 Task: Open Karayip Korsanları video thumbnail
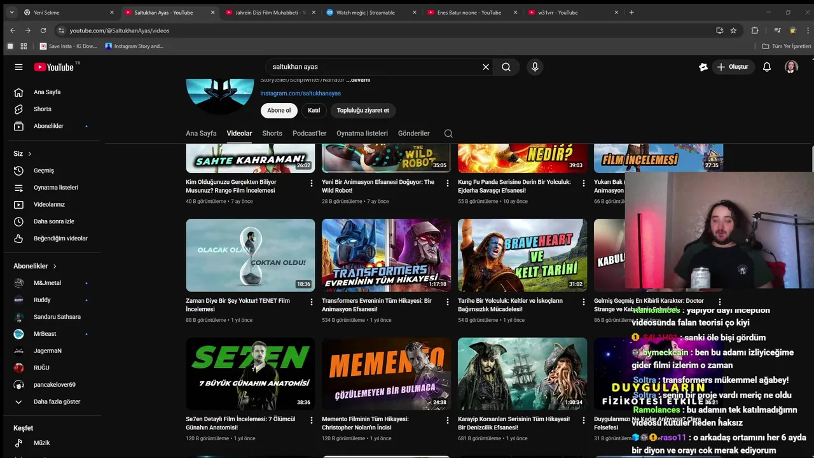(x=523, y=374)
